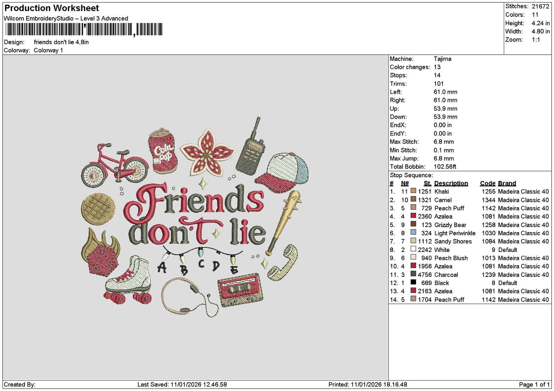Screen dimensions: 554x391
Task: Click the 'Default' brand in White row
Action: coord(508,250)
